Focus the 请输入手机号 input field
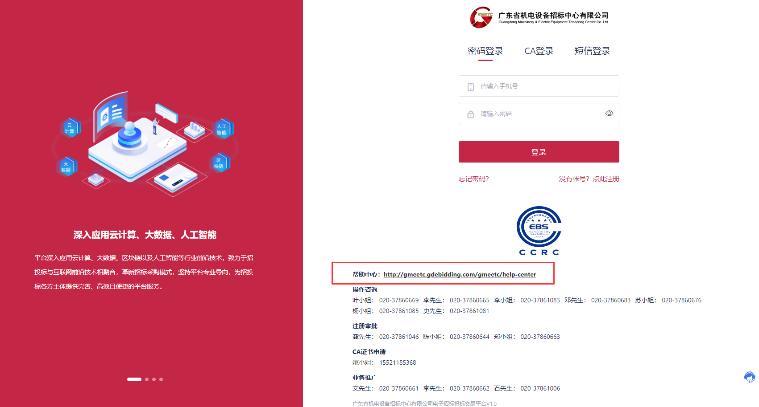 pos(539,86)
